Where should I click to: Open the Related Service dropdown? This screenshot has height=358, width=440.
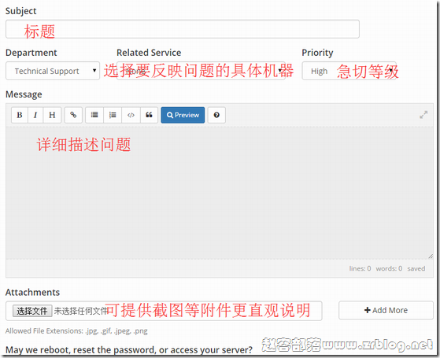pyautogui.click(x=201, y=71)
